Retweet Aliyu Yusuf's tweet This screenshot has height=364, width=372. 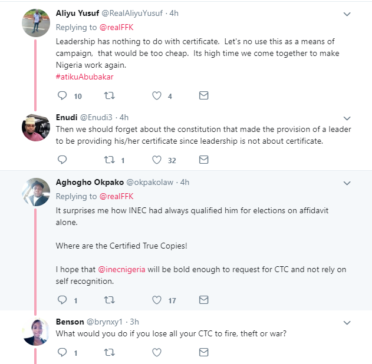coord(109,95)
